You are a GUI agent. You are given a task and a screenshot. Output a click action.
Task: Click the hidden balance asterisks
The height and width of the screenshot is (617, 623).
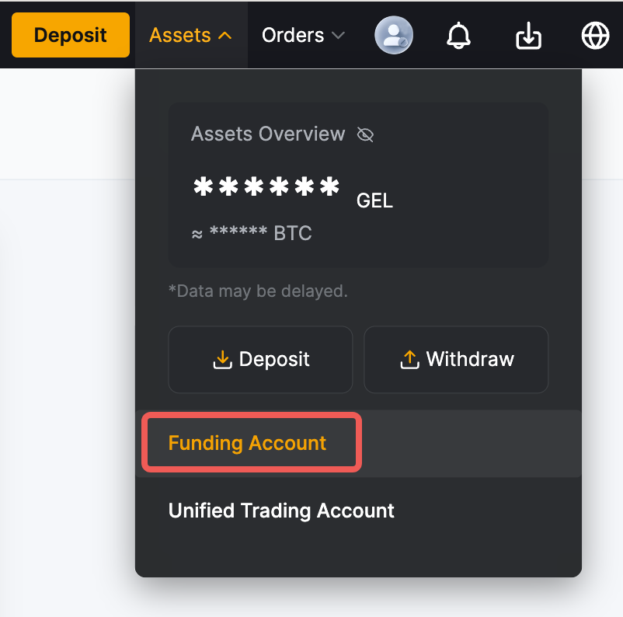pyautogui.click(x=266, y=189)
